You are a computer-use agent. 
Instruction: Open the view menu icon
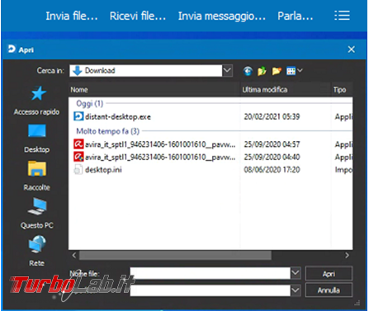(294, 71)
